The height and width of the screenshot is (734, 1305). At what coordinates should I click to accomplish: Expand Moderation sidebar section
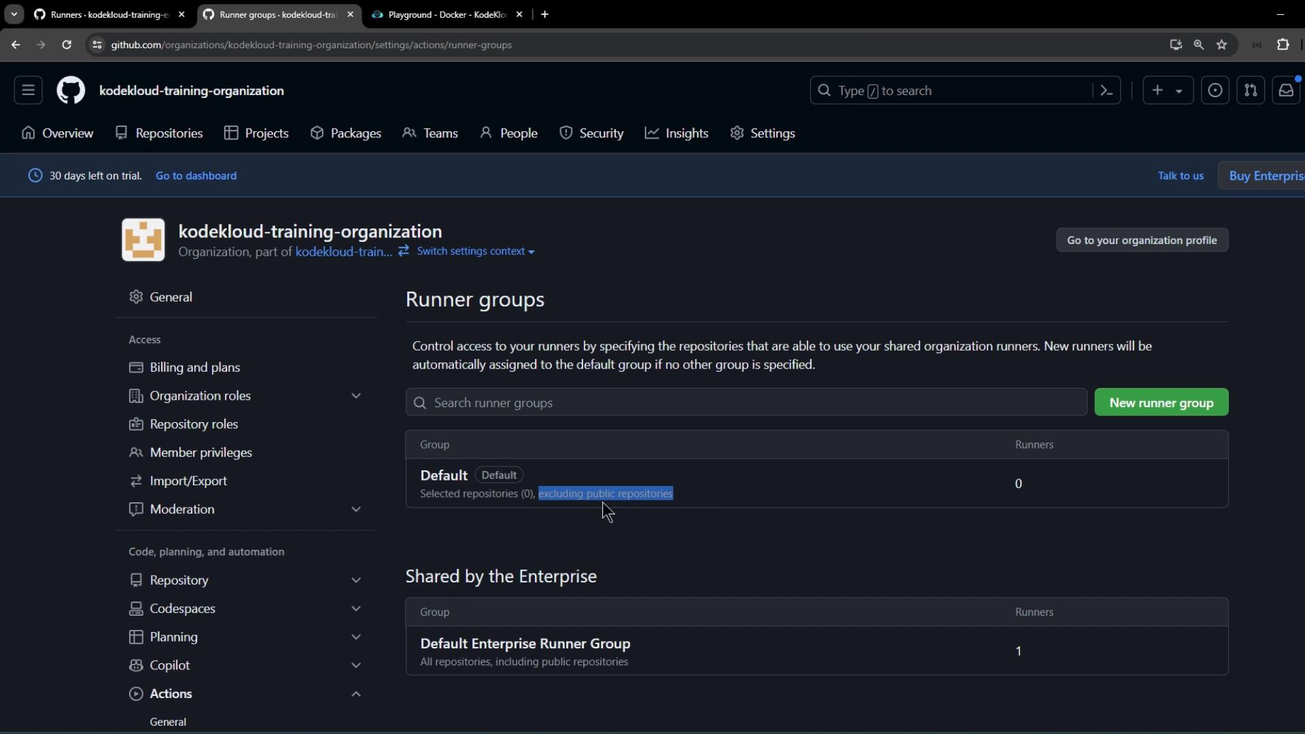coord(355,509)
